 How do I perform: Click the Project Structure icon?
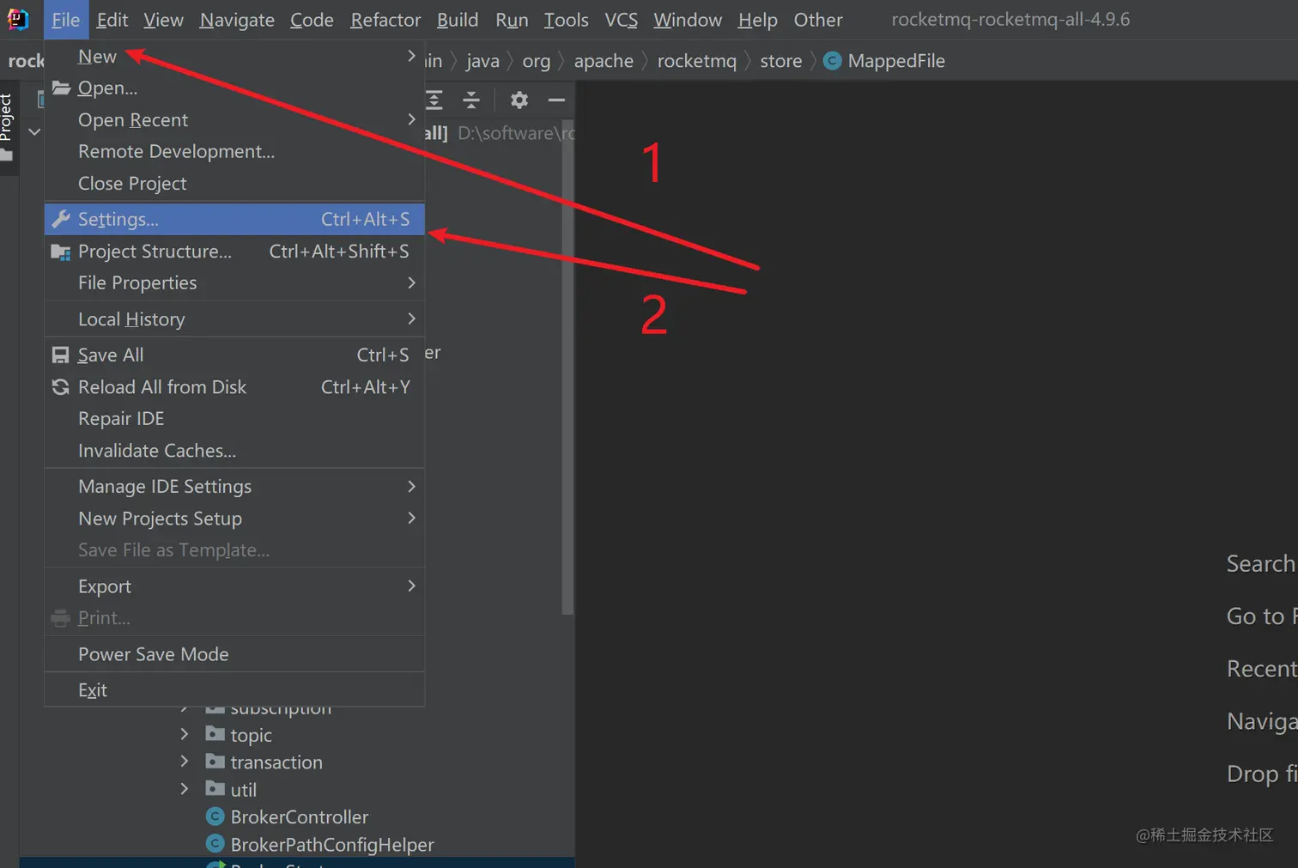pos(61,252)
